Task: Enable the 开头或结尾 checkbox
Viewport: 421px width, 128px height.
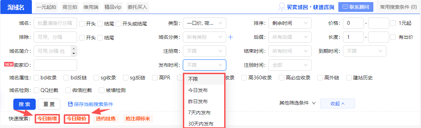Action: click(x=118, y=24)
